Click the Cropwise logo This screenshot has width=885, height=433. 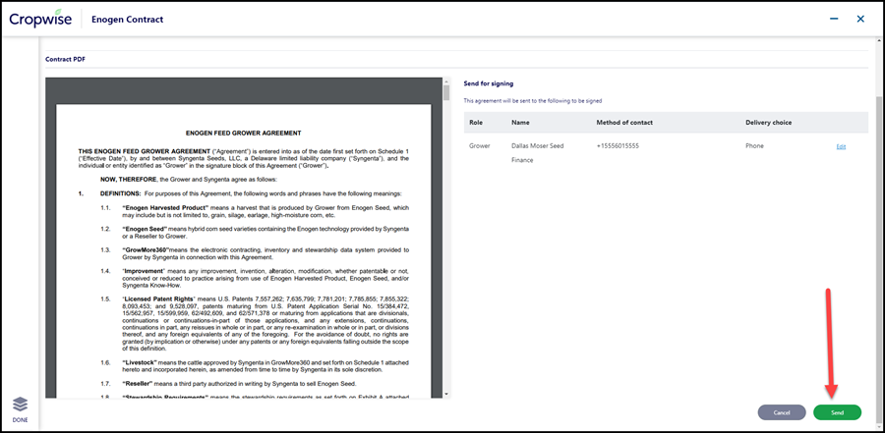(40, 19)
